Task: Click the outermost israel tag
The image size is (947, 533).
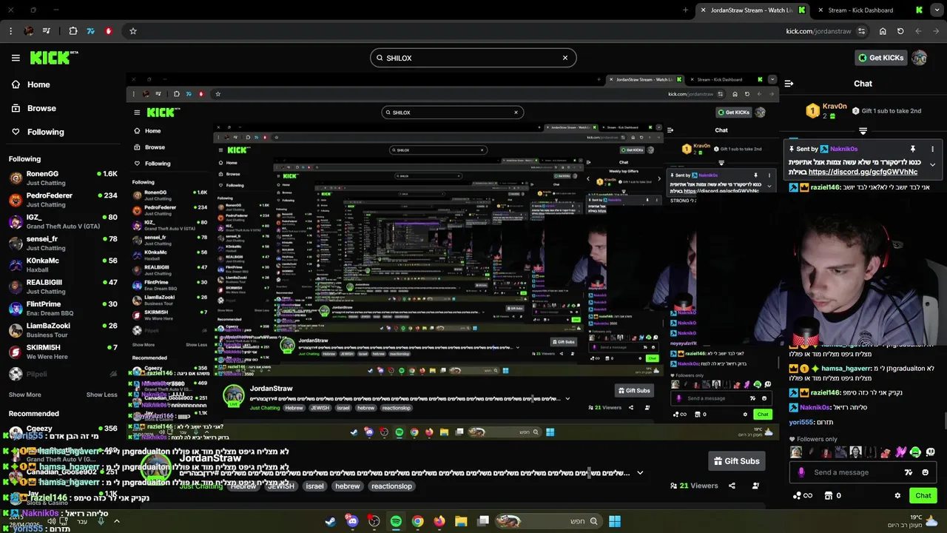Action: click(315, 486)
